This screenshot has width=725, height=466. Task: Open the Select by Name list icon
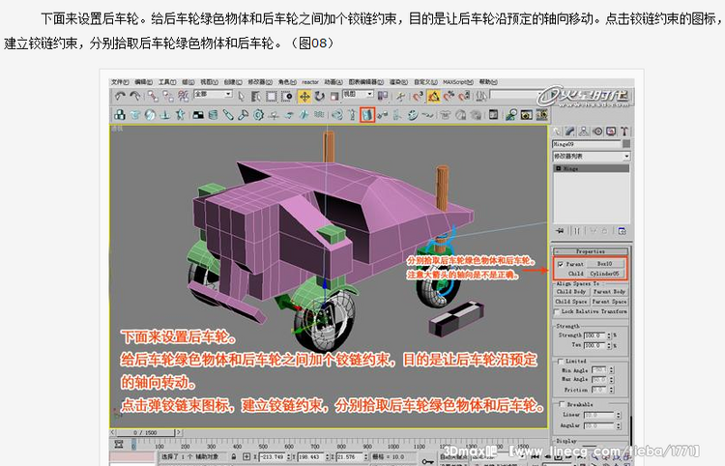tap(256, 96)
